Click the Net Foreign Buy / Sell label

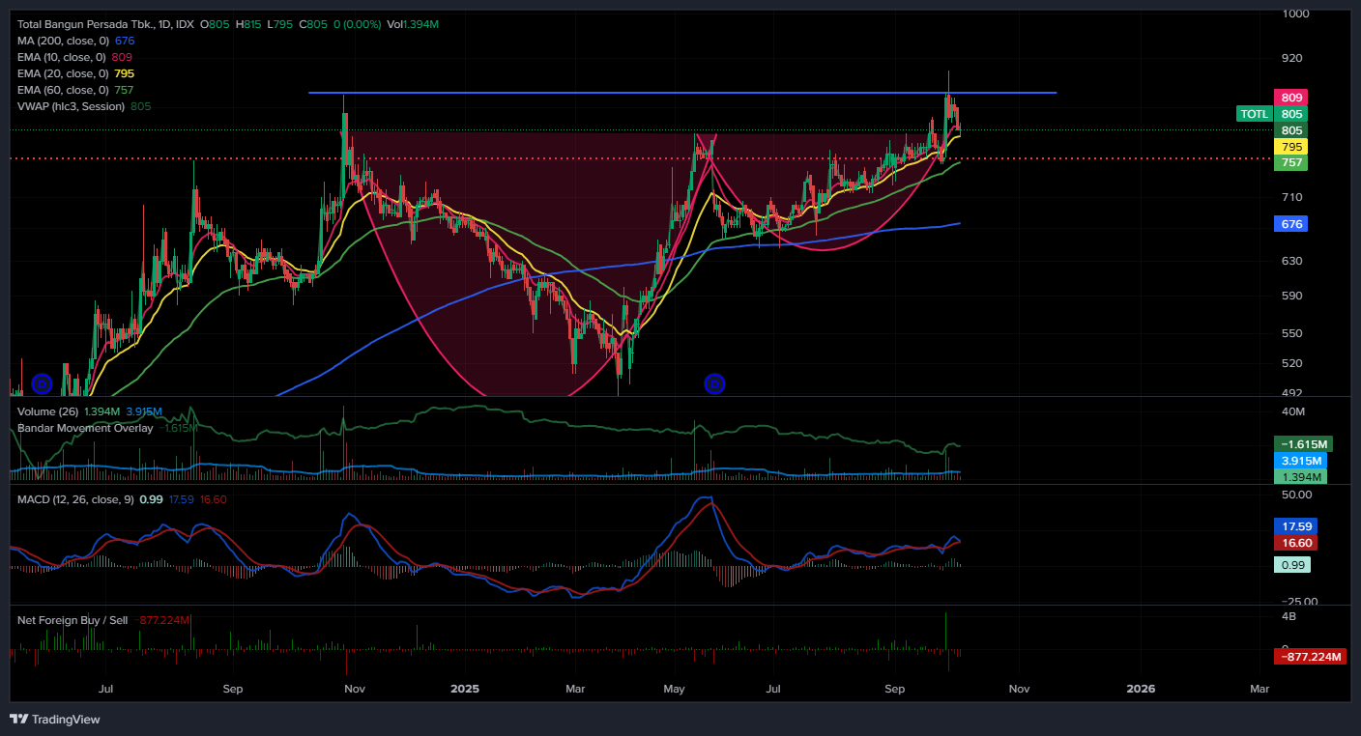pyautogui.click(x=72, y=620)
